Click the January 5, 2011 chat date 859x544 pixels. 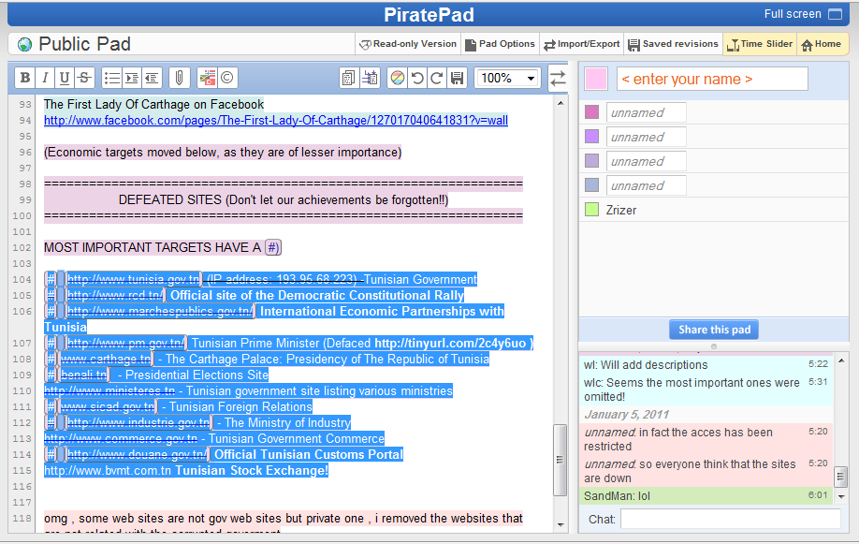click(626, 415)
